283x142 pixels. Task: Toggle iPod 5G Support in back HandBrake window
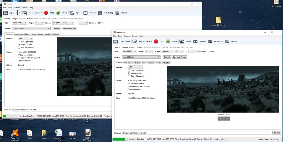coord(19,47)
